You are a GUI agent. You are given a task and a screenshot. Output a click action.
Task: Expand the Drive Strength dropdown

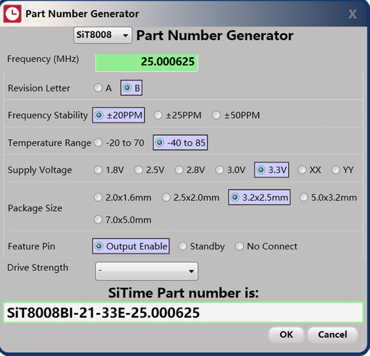[147, 271]
